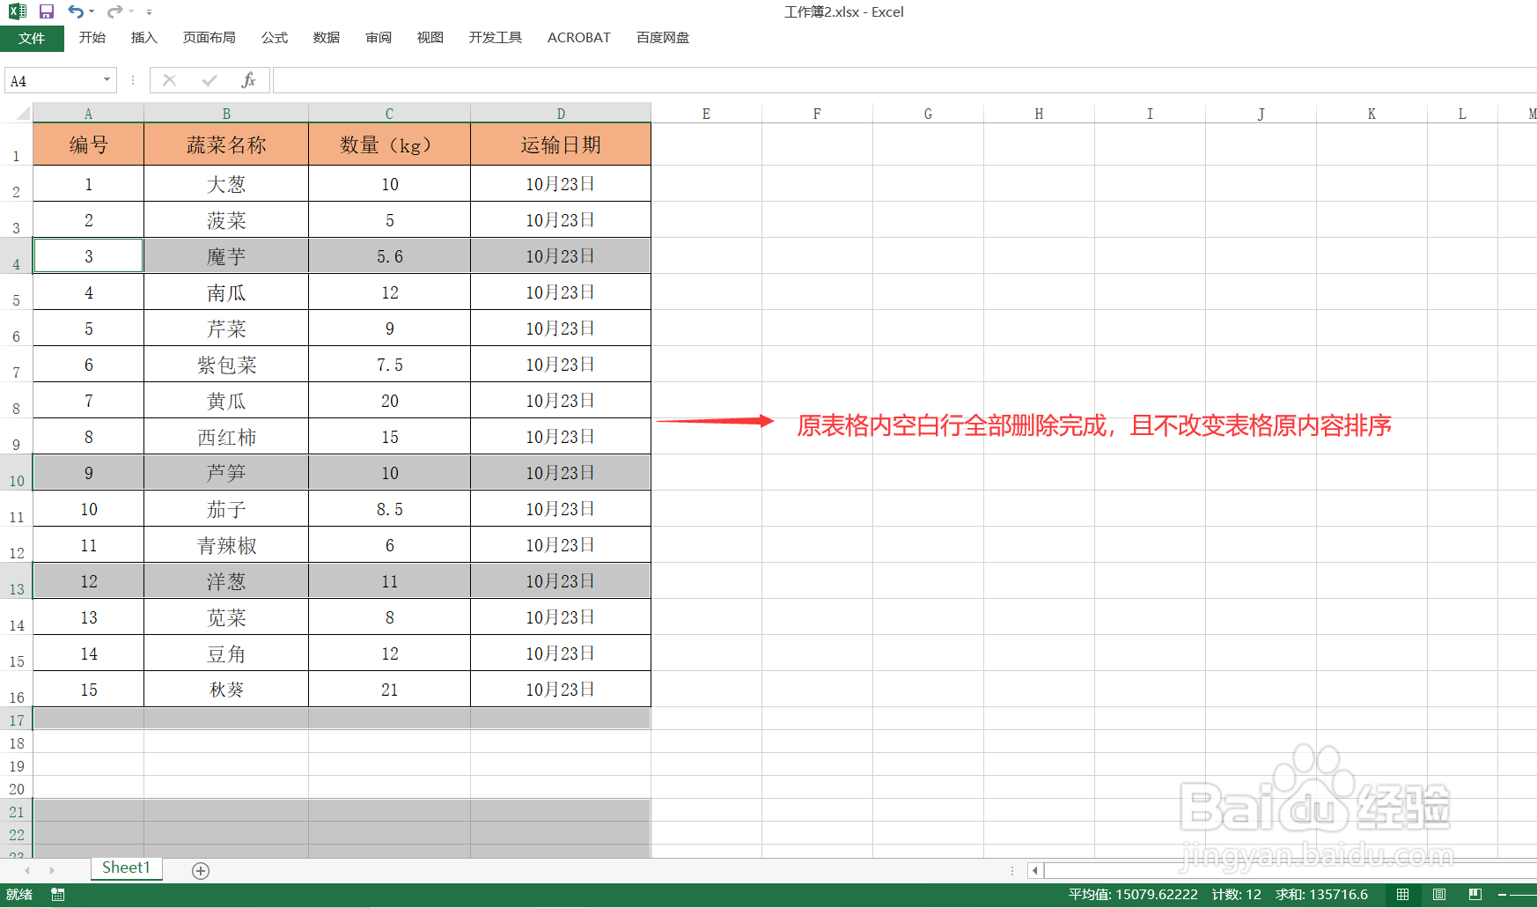Switch to Normal view icon
The height and width of the screenshot is (908, 1537).
1402,895
